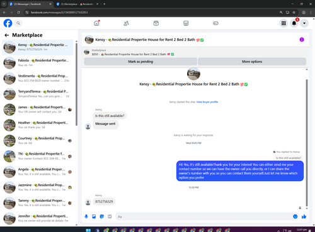Open the Kensy conversation in list

(37, 47)
